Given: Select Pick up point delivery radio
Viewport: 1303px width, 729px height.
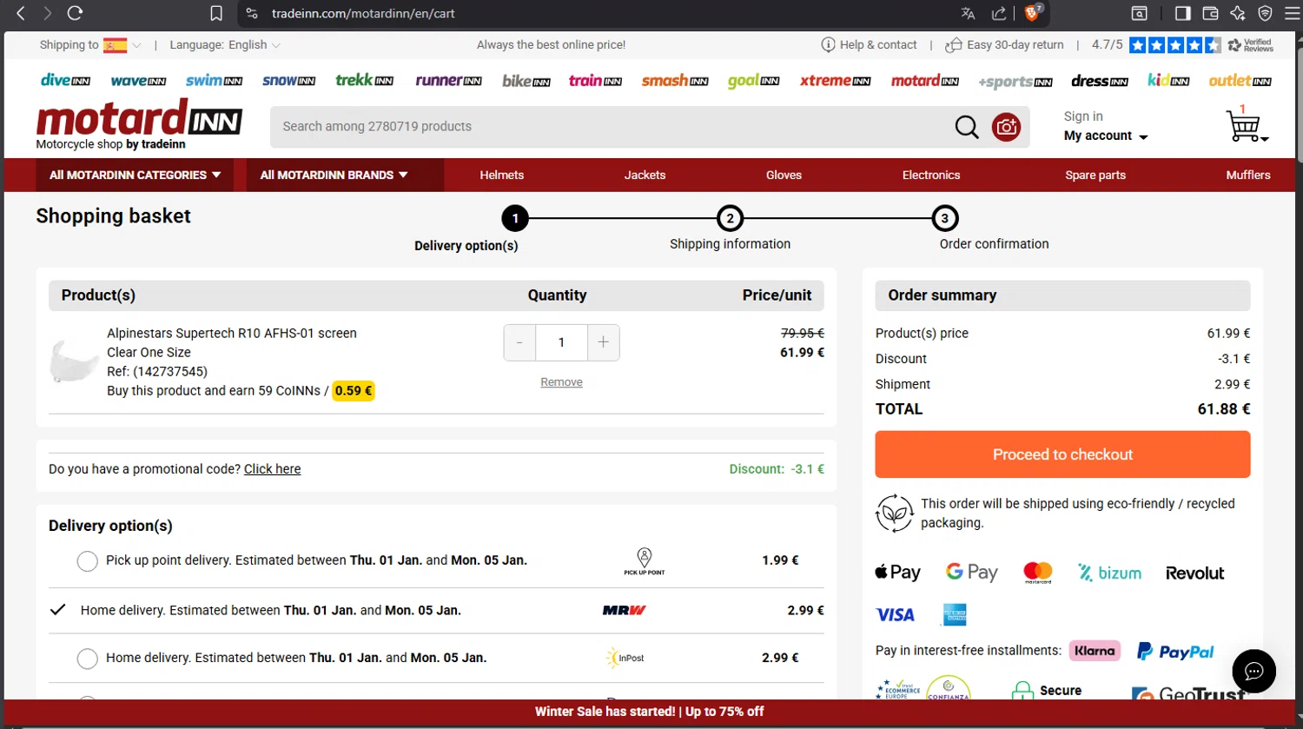Looking at the screenshot, I should 87,561.
